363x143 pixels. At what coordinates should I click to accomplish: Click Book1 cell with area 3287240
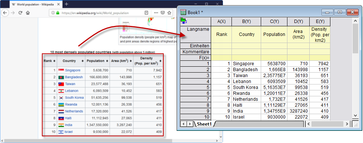[299, 111]
